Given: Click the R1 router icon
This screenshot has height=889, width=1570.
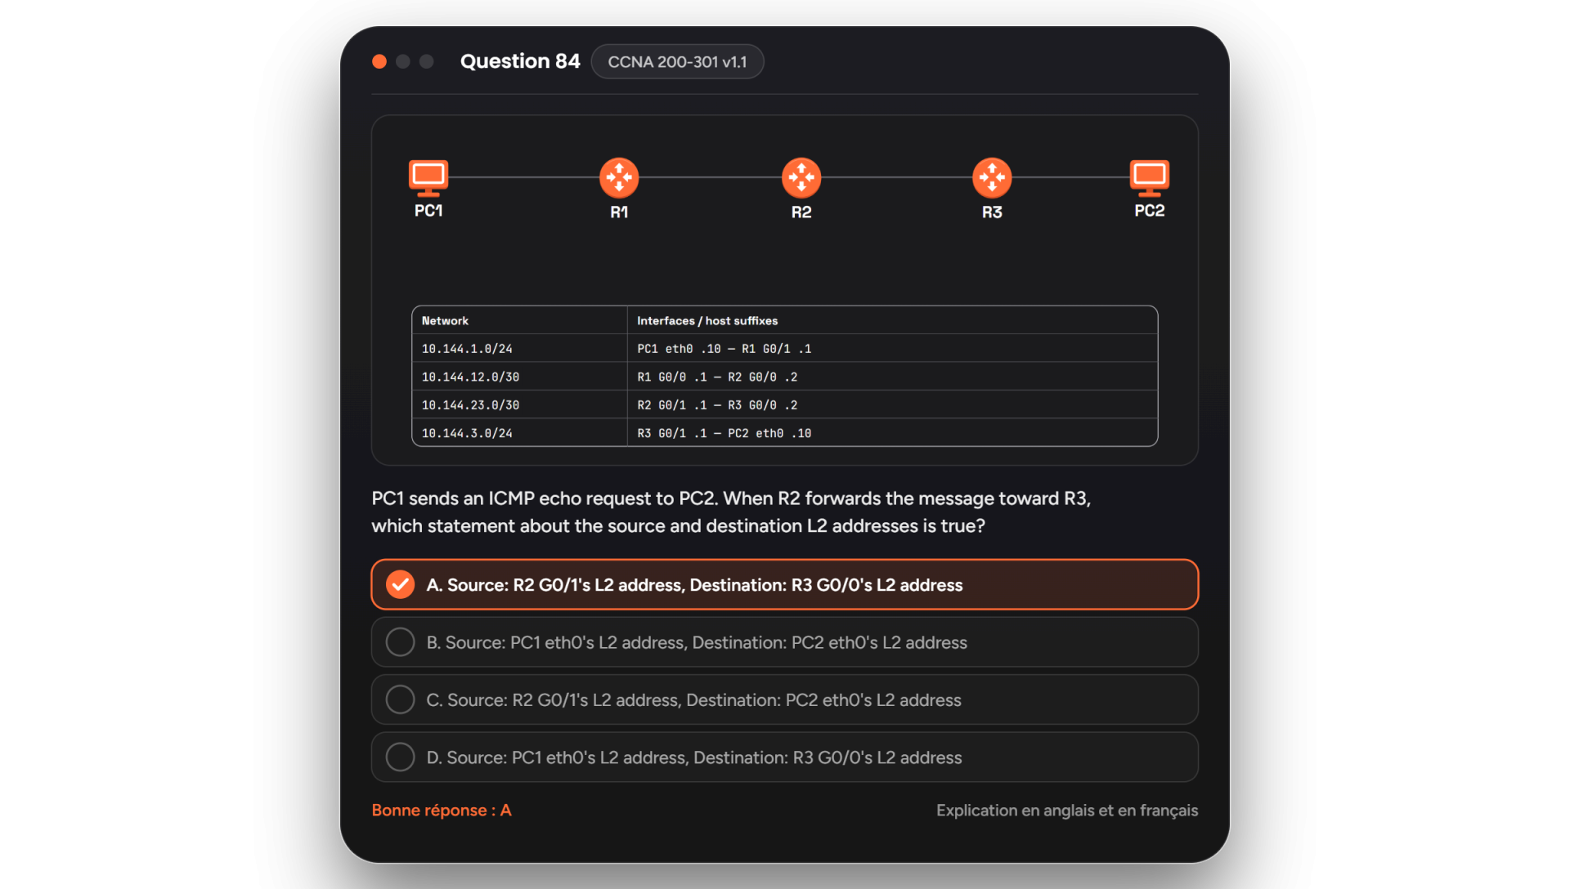Looking at the screenshot, I should coord(619,177).
